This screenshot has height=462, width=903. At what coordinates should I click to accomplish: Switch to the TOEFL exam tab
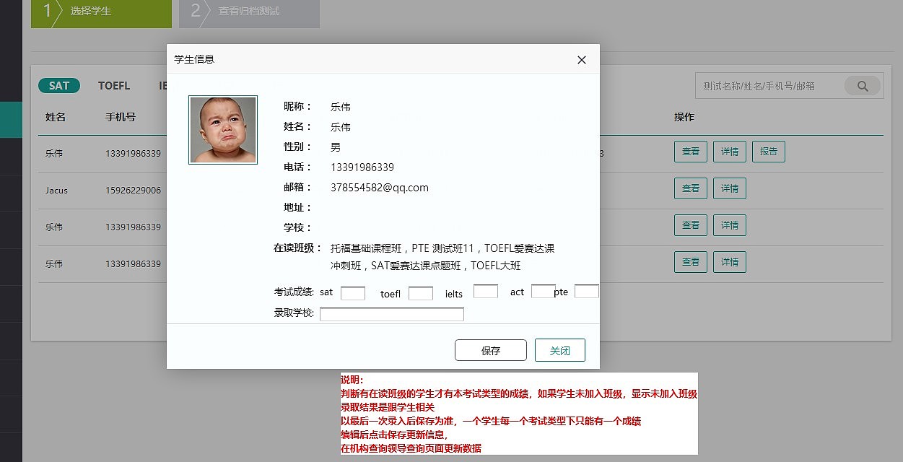point(114,85)
